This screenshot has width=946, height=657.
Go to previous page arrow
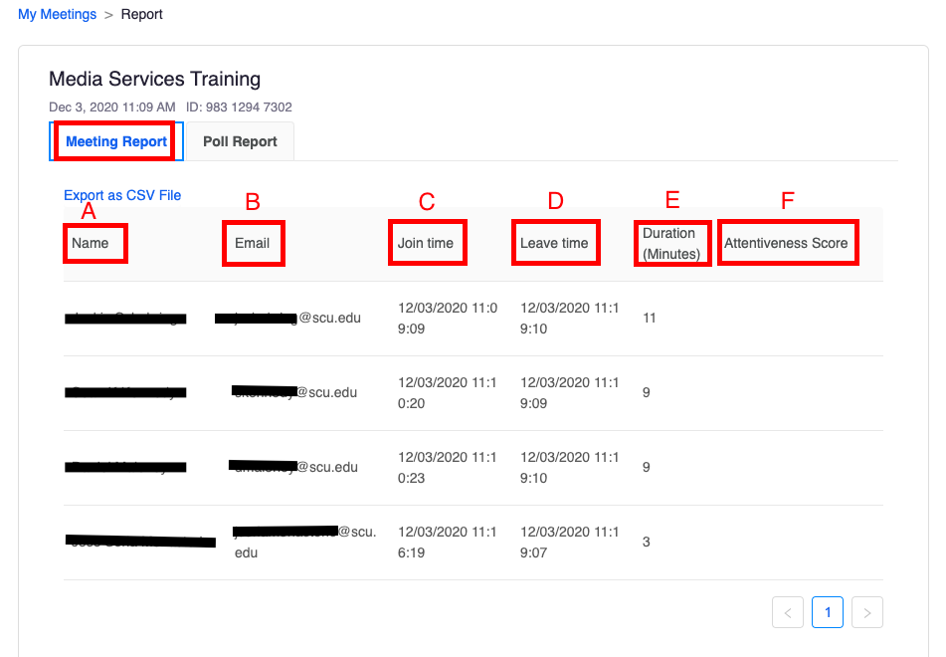pos(788,612)
